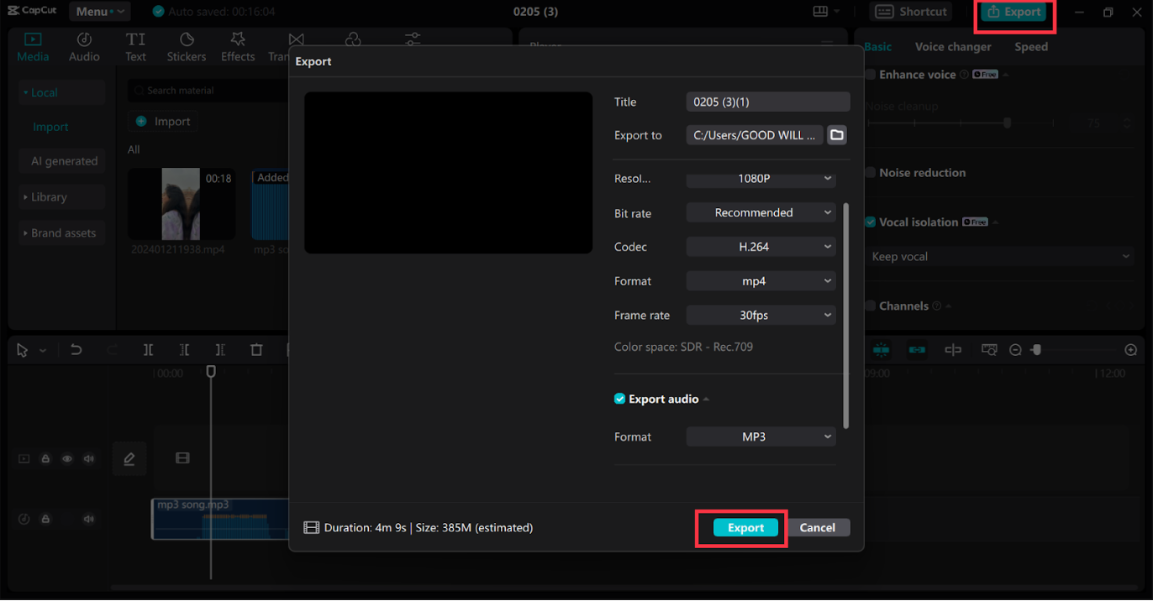1153x601 pixels.
Task: Switch to the Speed tab
Action: (1031, 47)
